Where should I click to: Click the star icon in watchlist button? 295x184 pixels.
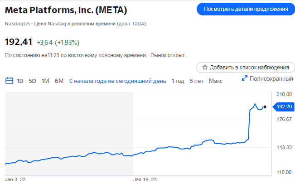(x=205, y=68)
